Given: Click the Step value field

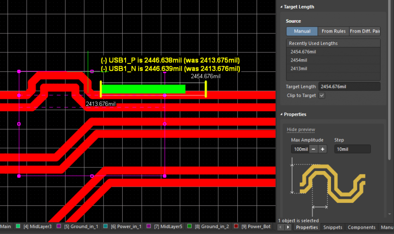Looking at the screenshot, I should pos(352,149).
